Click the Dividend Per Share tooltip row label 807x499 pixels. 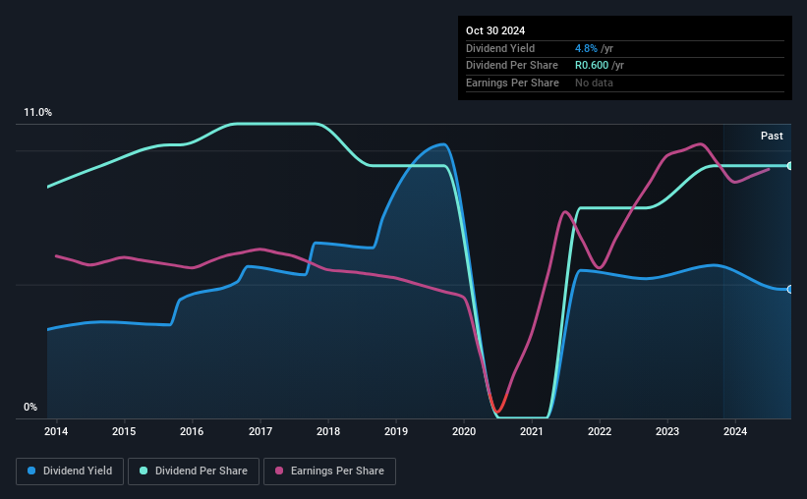[x=511, y=66]
